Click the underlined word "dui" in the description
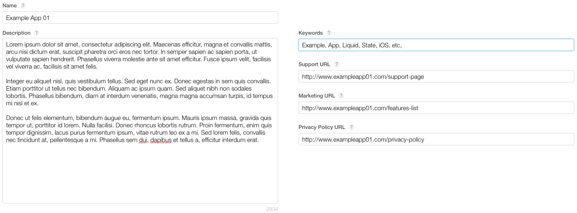 click(x=142, y=140)
